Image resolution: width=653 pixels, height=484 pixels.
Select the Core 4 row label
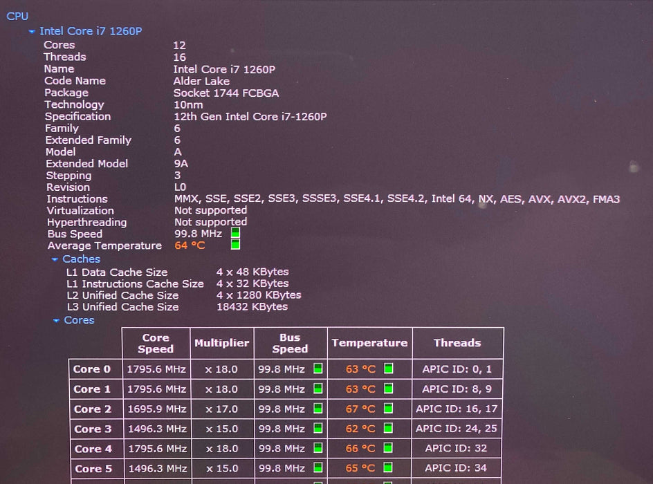click(x=93, y=449)
